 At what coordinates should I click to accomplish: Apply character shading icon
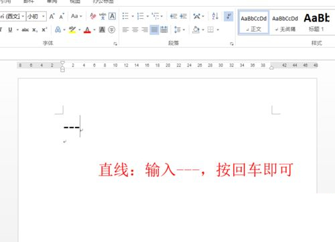pyautogui.click(x=102, y=29)
